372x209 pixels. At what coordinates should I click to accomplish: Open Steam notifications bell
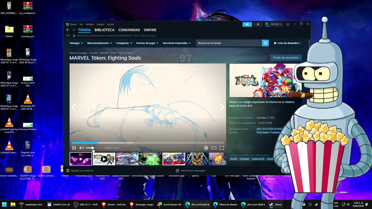pyautogui.click(x=258, y=24)
